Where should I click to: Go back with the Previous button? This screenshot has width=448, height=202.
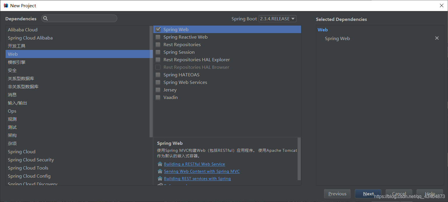pos(337,194)
